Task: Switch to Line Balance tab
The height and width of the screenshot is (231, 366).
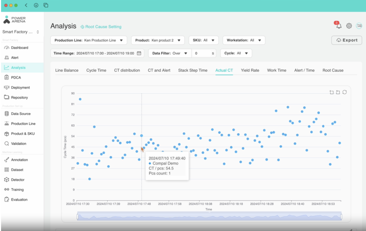Action: click(67, 70)
